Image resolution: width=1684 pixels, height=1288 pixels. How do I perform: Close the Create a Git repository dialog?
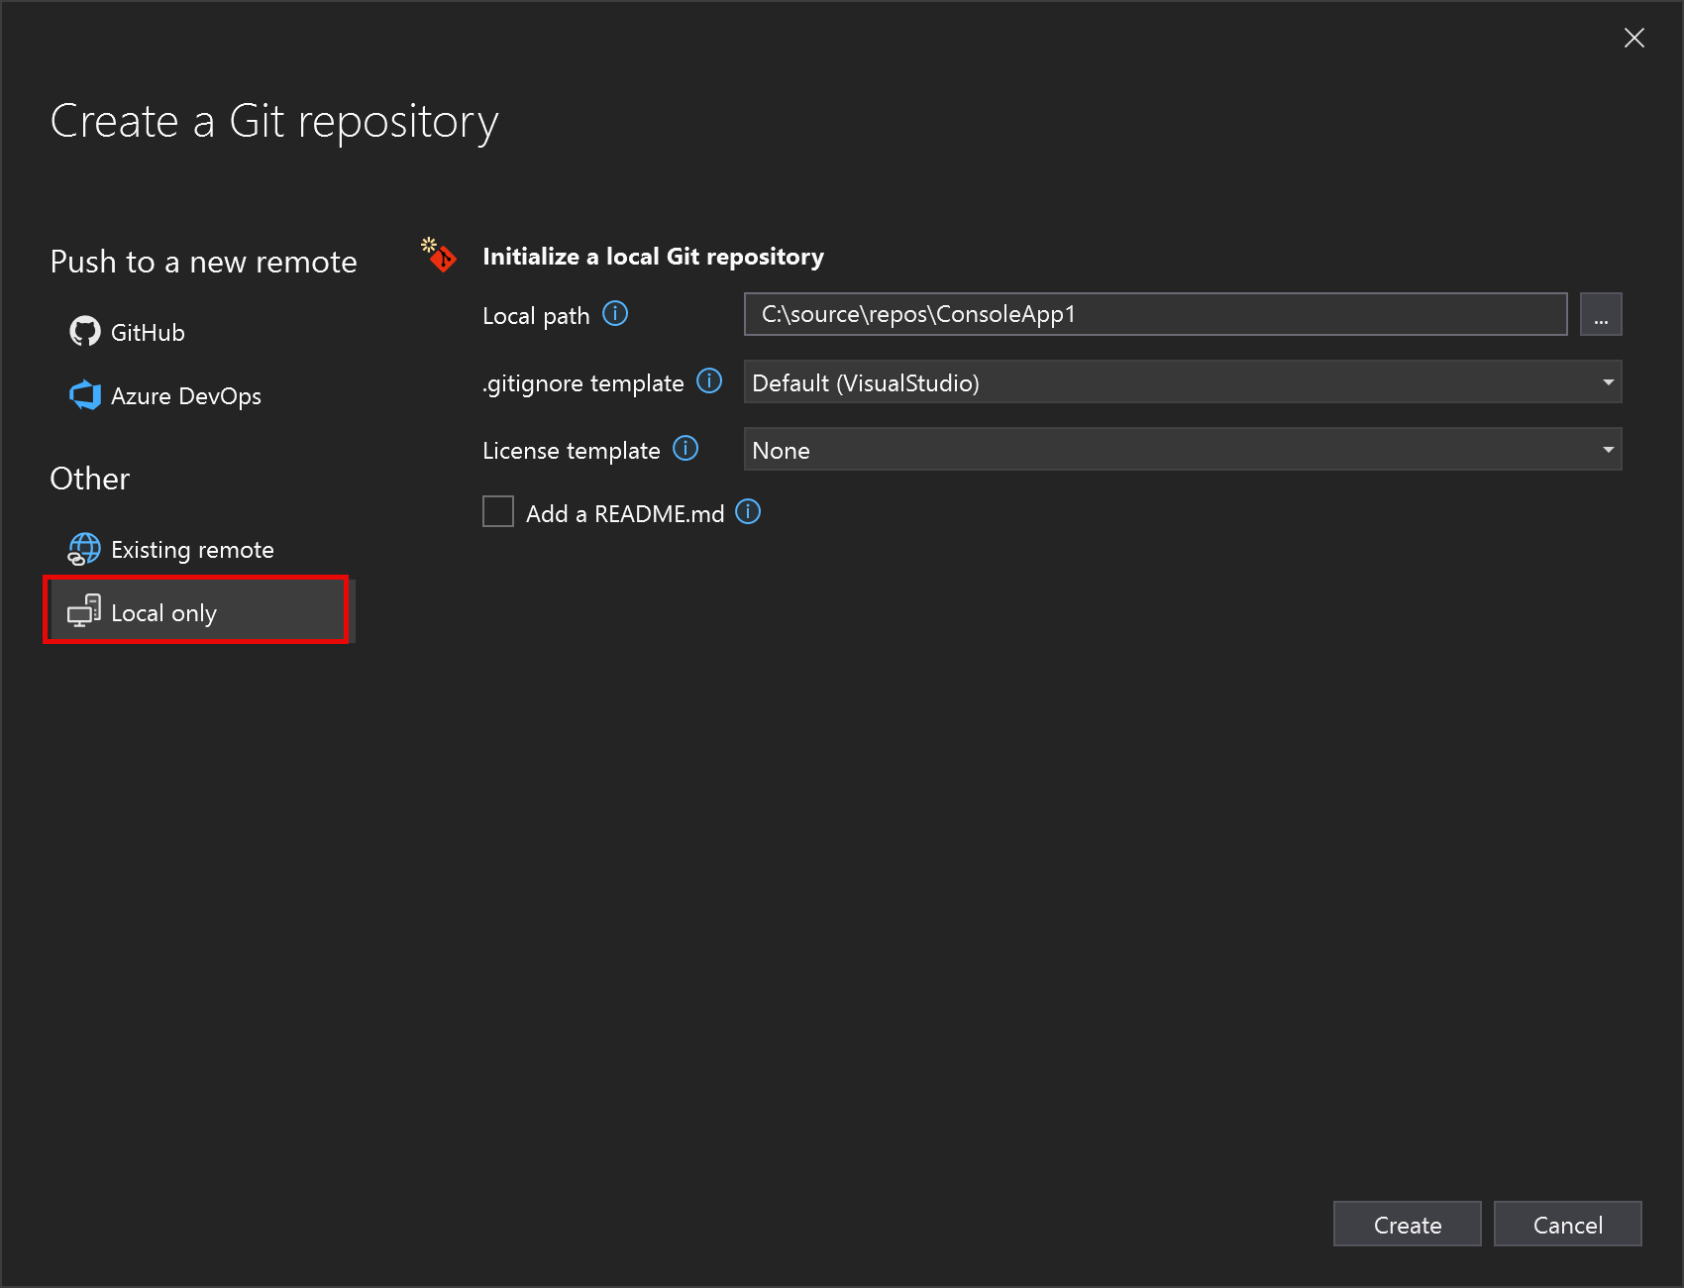coord(1633,38)
